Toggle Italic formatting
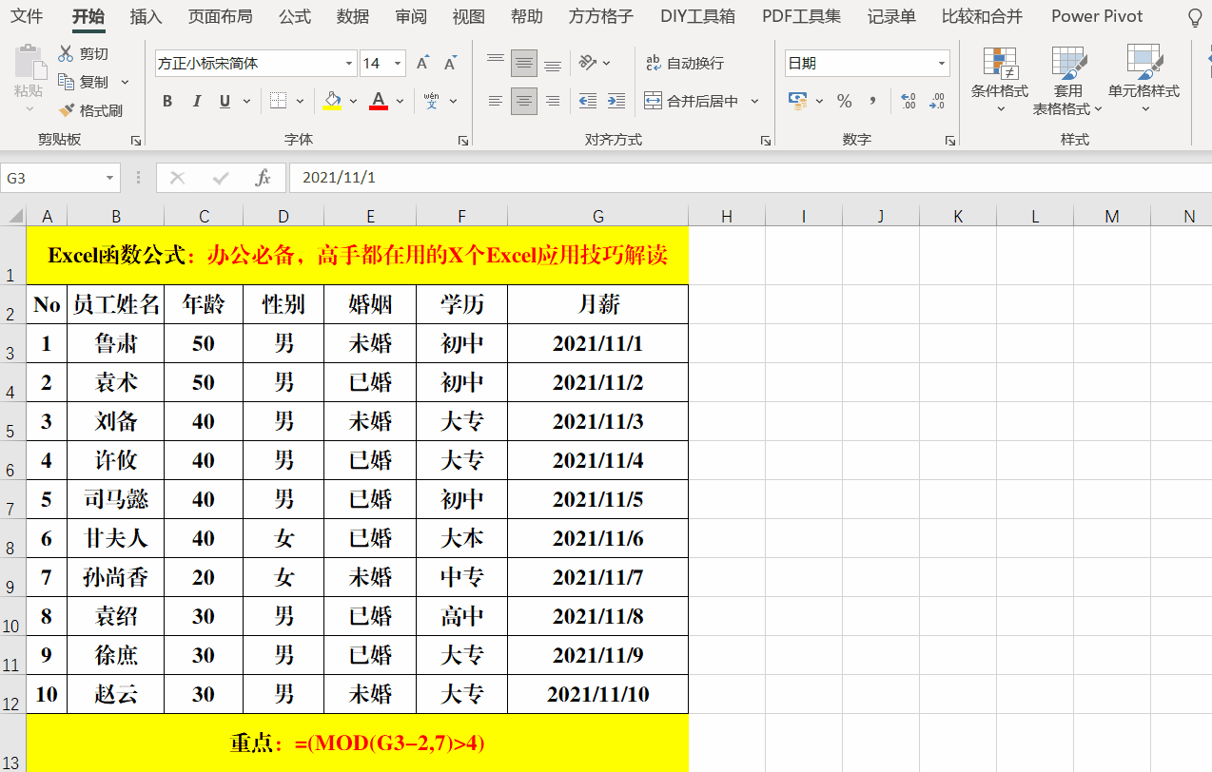This screenshot has height=772, width=1212. click(197, 101)
